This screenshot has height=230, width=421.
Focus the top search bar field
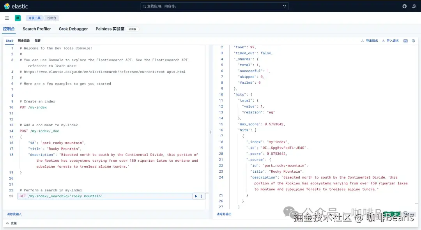pyautogui.click(x=214, y=6)
